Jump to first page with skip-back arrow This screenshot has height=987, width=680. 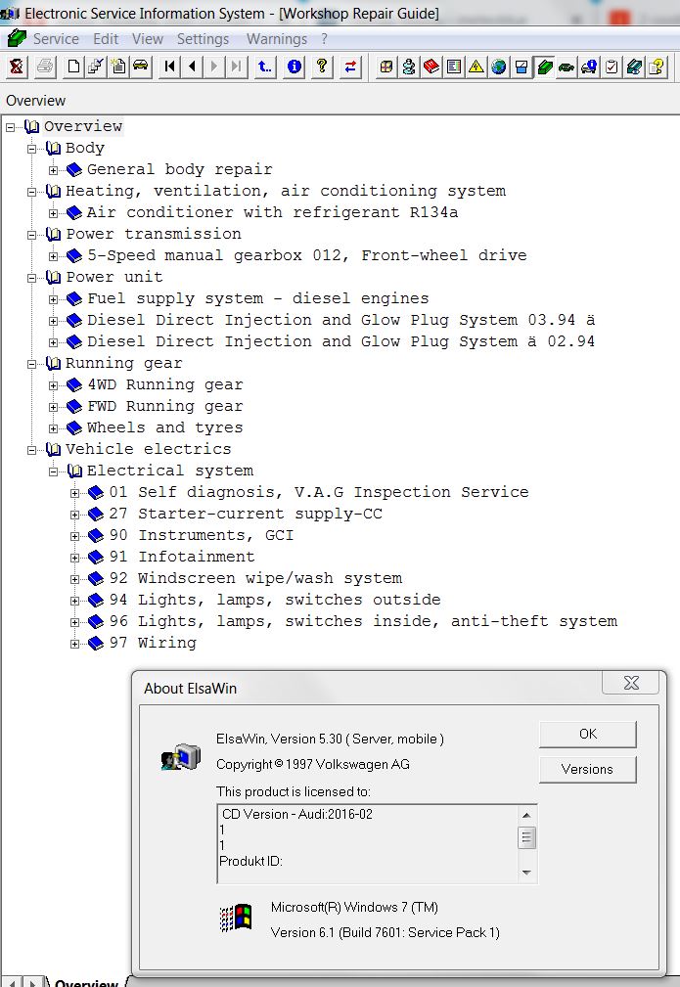click(x=169, y=67)
